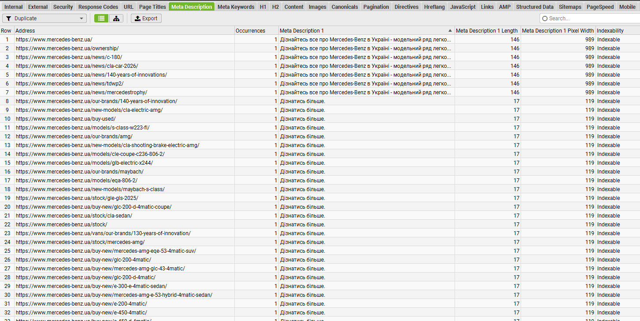Go to the Images tab

pyautogui.click(x=318, y=7)
